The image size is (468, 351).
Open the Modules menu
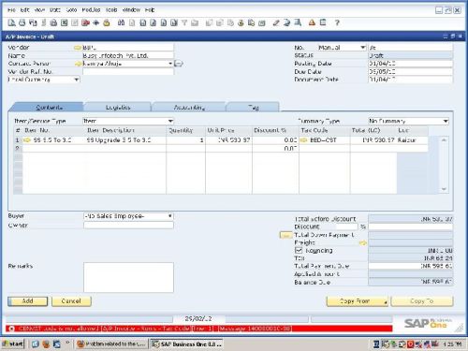tap(91, 10)
